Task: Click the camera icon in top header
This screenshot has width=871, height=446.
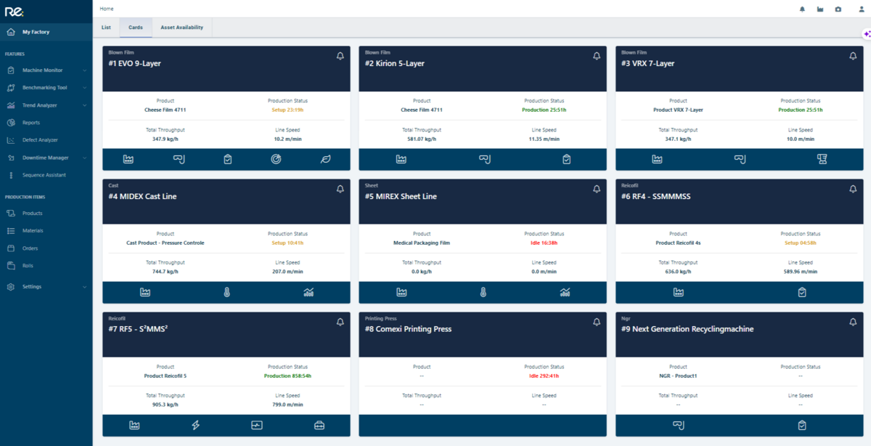Action: [x=838, y=9]
